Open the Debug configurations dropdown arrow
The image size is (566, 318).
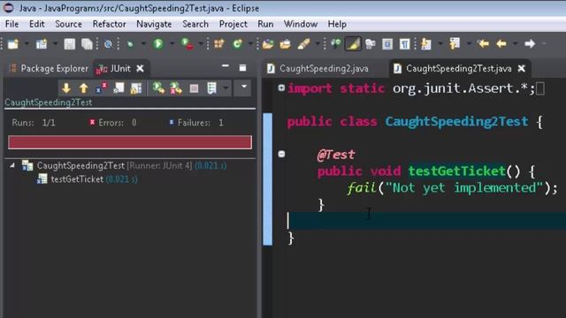coord(143,44)
